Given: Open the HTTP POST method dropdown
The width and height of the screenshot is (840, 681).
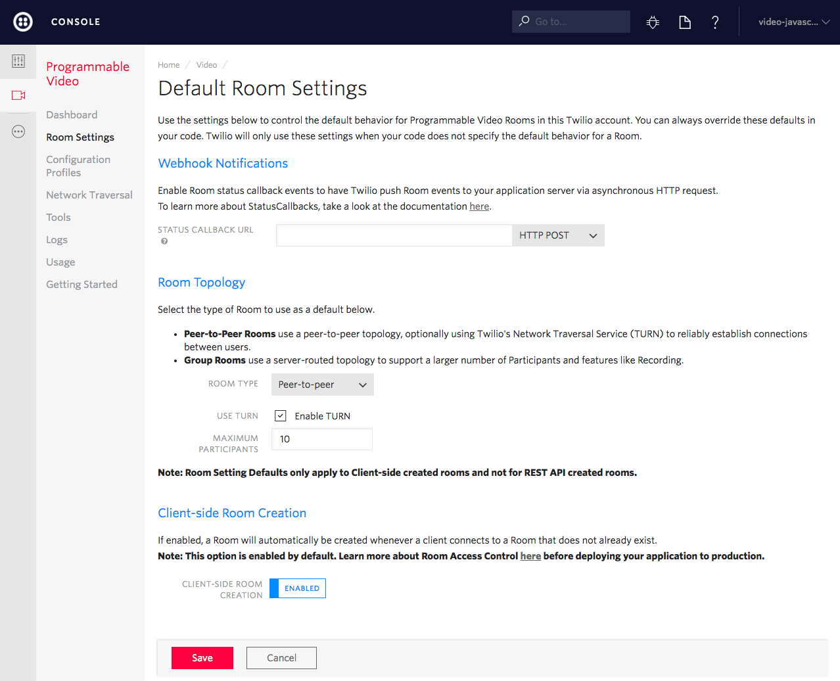Looking at the screenshot, I should pos(558,235).
